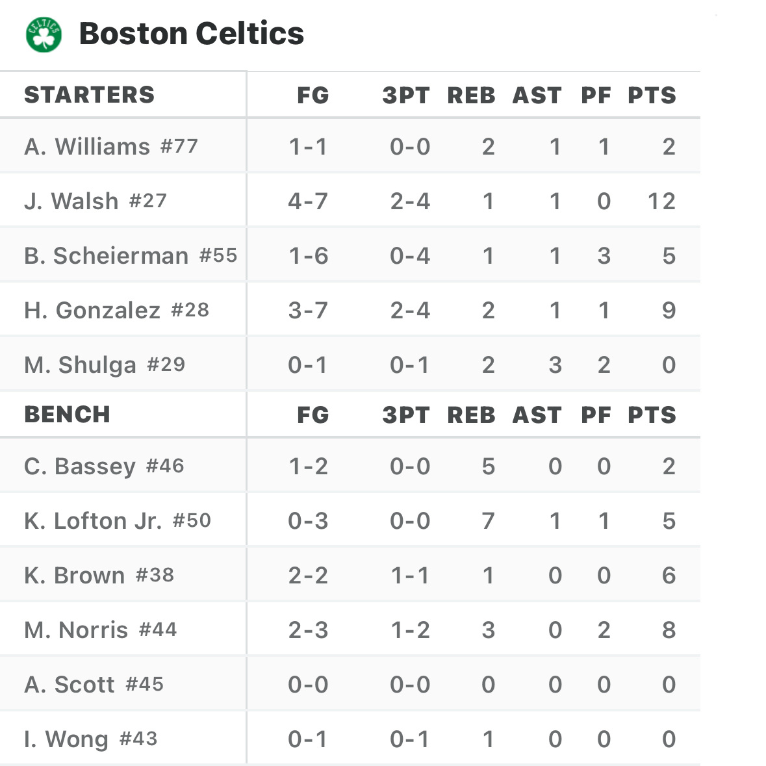Image resolution: width=766 pixels, height=766 pixels.
Task: Click J. Walsh's 12 points value
Action: coord(661,201)
